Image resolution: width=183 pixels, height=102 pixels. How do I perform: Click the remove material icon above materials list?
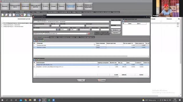[37, 60]
